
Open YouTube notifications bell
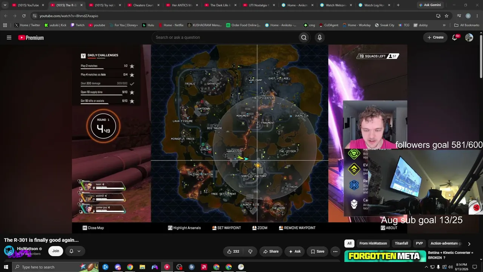click(455, 37)
